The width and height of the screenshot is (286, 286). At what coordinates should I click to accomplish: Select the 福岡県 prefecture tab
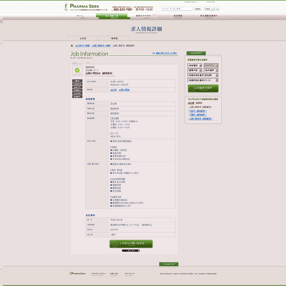114,38
